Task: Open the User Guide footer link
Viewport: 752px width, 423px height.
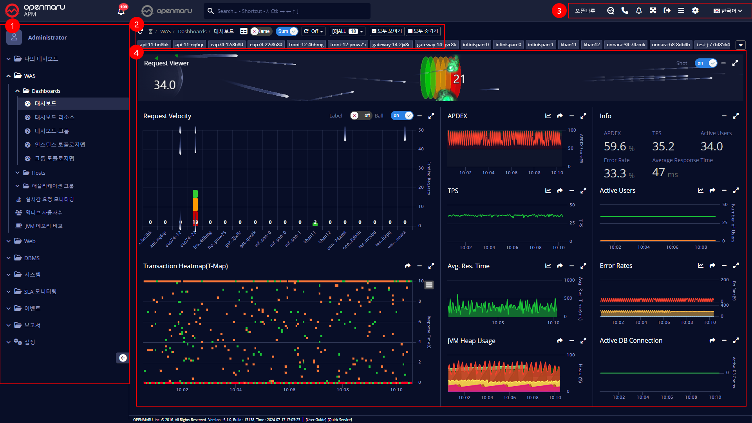Action: [x=315, y=419]
